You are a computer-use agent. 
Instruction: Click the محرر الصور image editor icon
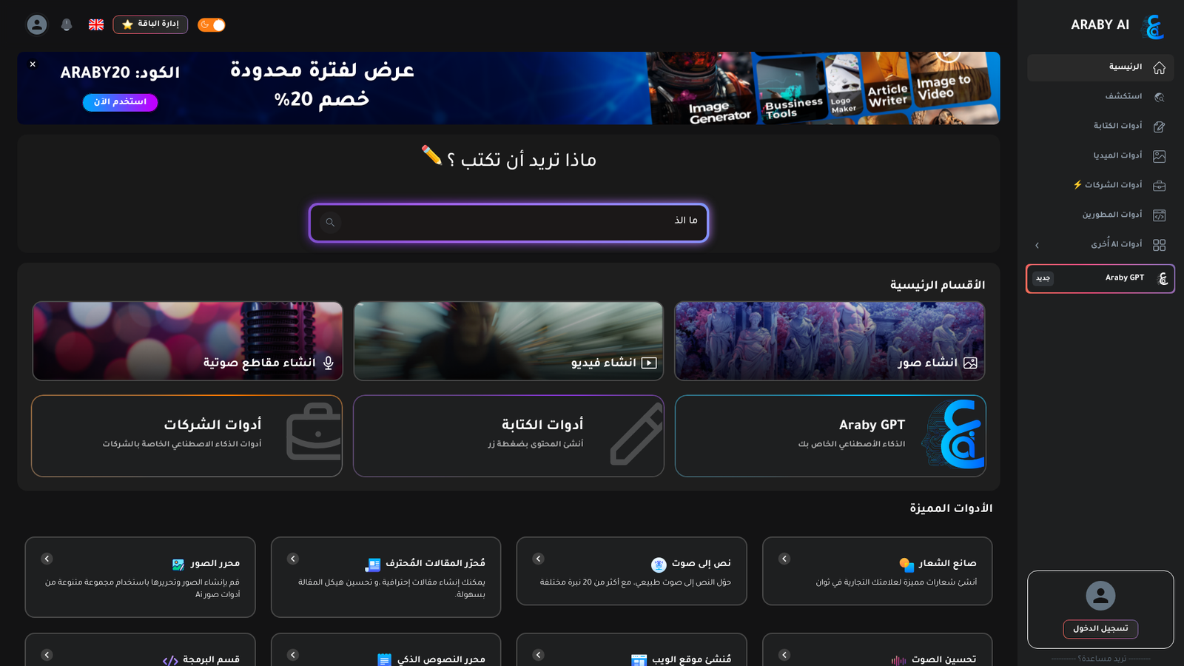pos(178,565)
